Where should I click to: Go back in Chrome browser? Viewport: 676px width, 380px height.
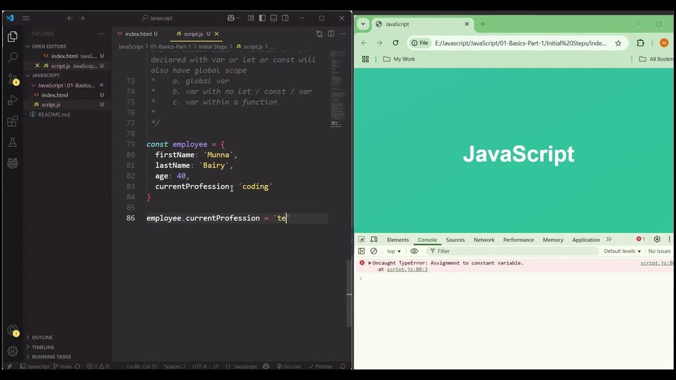[x=363, y=43]
